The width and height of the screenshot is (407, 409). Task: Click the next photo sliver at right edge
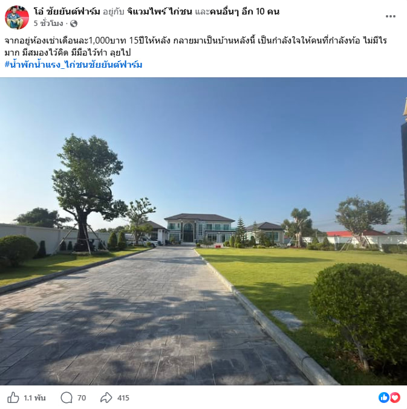404,231
